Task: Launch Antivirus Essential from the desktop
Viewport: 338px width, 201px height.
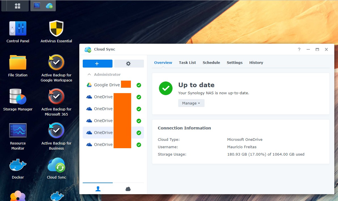Action: point(56,29)
